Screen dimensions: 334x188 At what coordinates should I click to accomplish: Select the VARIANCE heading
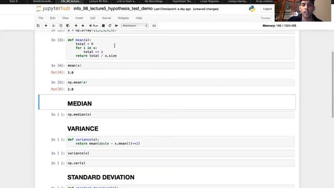[83, 129]
